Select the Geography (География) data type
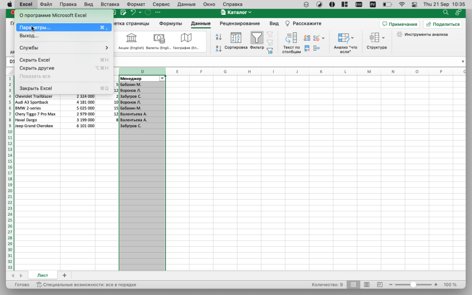472x295 pixels. (186, 41)
